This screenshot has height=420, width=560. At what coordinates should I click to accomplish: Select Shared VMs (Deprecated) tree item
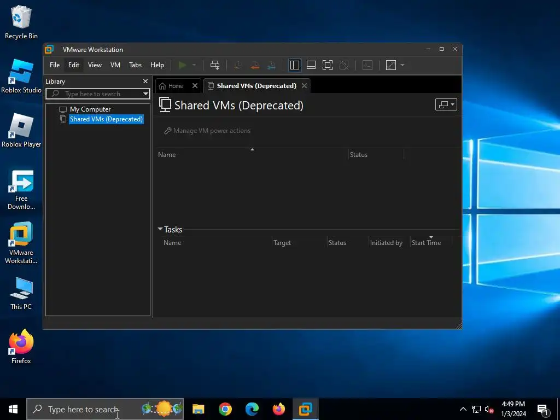[x=106, y=119]
